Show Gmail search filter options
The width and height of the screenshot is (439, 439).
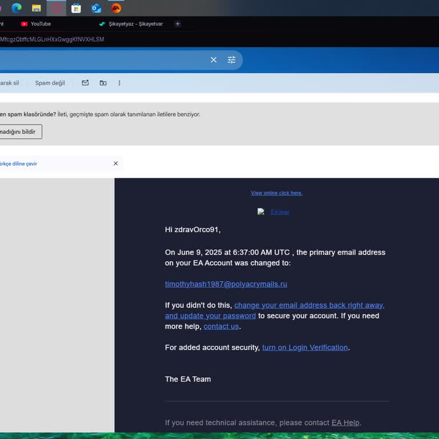[232, 60]
